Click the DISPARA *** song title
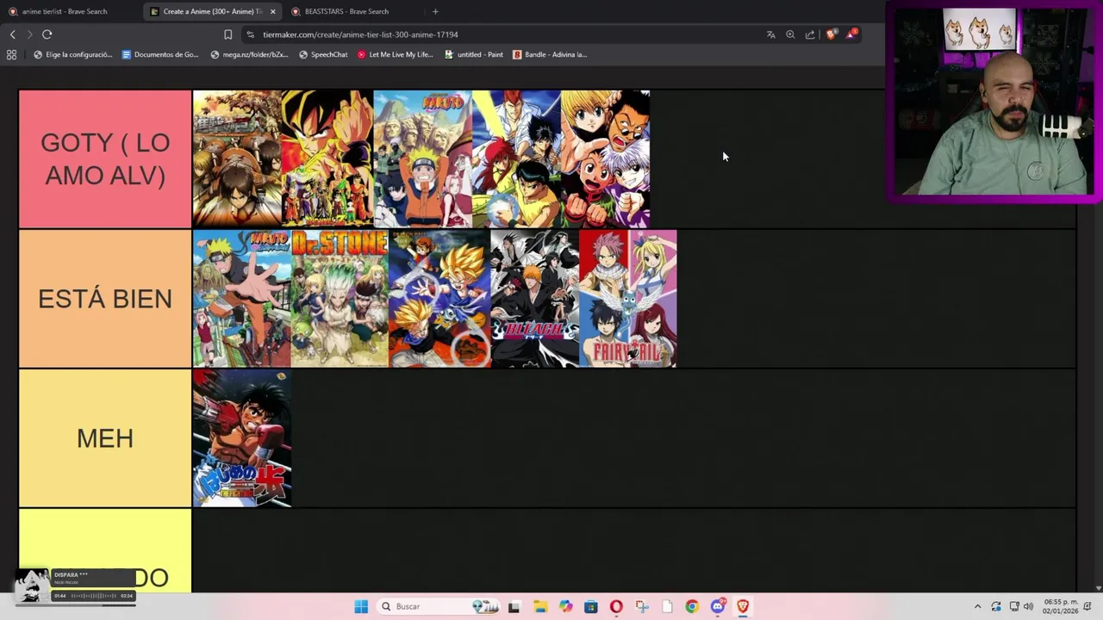The height and width of the screenshot is (620, 1103). pyautogui.click(x=71, y=574)
